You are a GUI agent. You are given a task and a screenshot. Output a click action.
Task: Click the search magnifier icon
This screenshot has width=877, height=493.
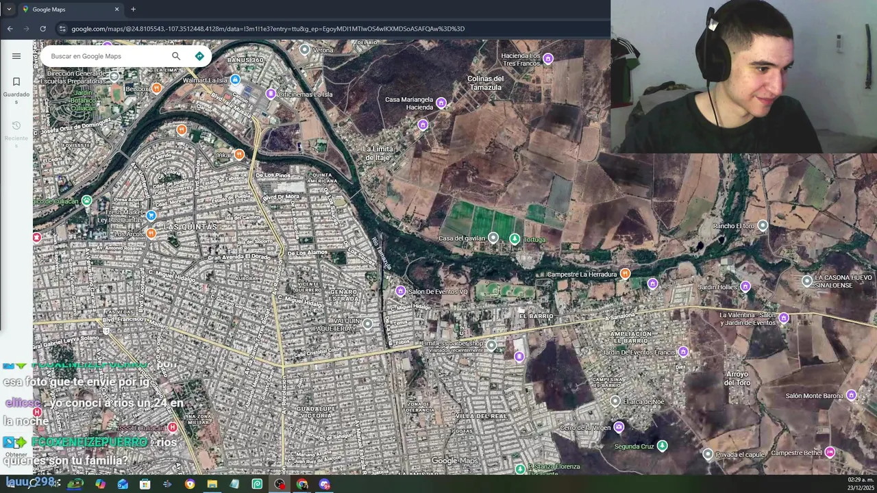176,56
